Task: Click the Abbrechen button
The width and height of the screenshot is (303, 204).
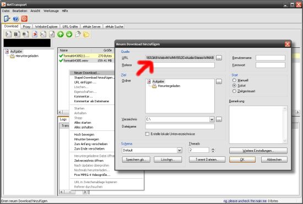Action: 274,159
